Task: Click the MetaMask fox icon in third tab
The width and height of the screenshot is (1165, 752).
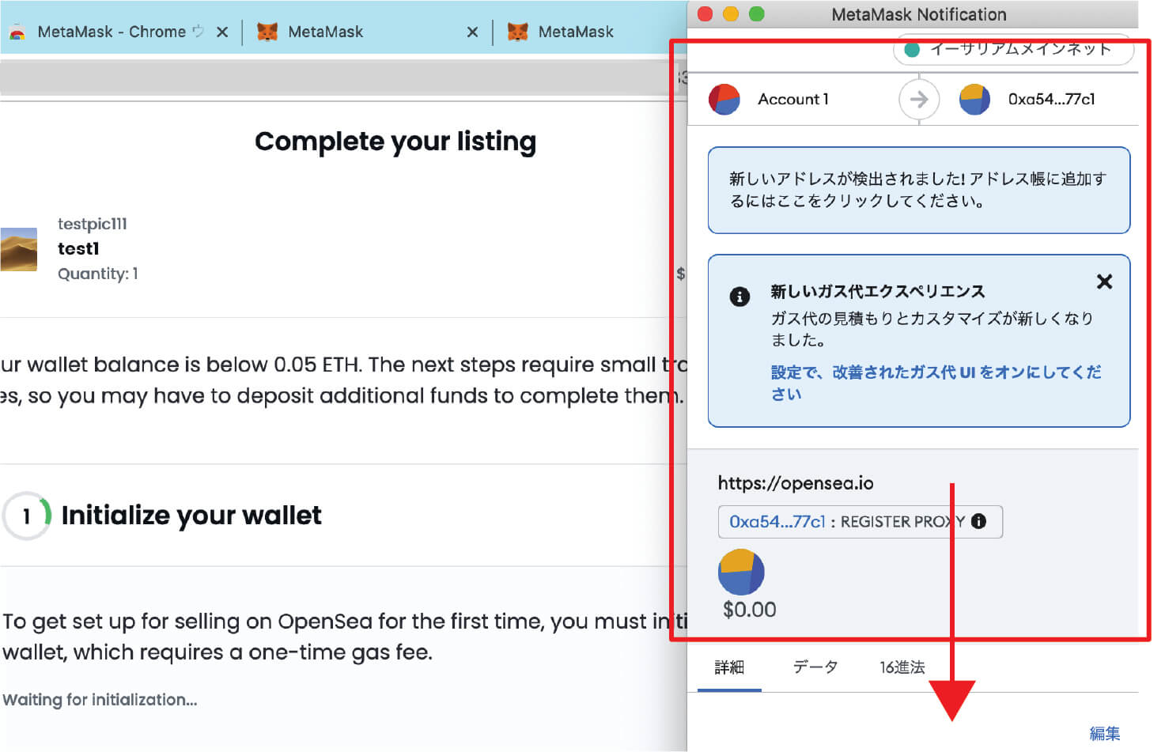Action: (x=517, y=32)
